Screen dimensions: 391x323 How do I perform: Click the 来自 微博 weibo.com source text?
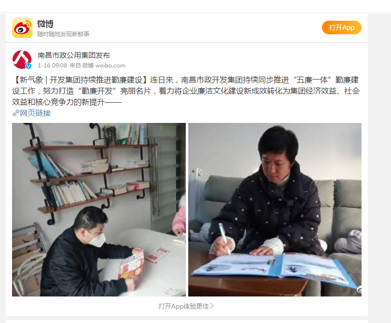point(97,66)
